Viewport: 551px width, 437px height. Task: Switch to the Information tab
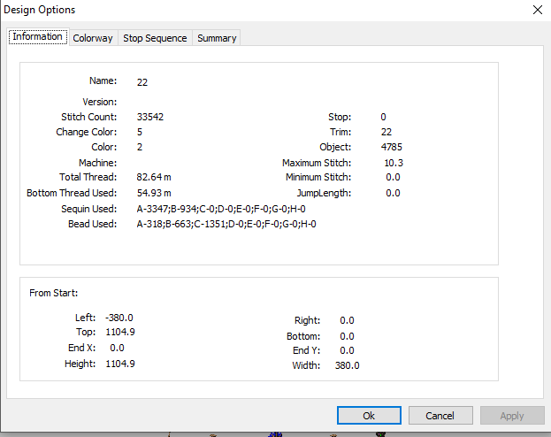click(x=38, y=36)
